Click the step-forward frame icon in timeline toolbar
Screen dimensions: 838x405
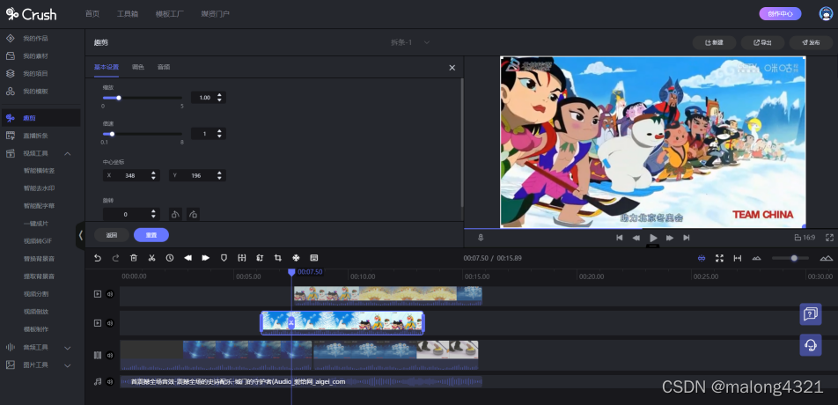pyautogui.click(x=206, y=258)
